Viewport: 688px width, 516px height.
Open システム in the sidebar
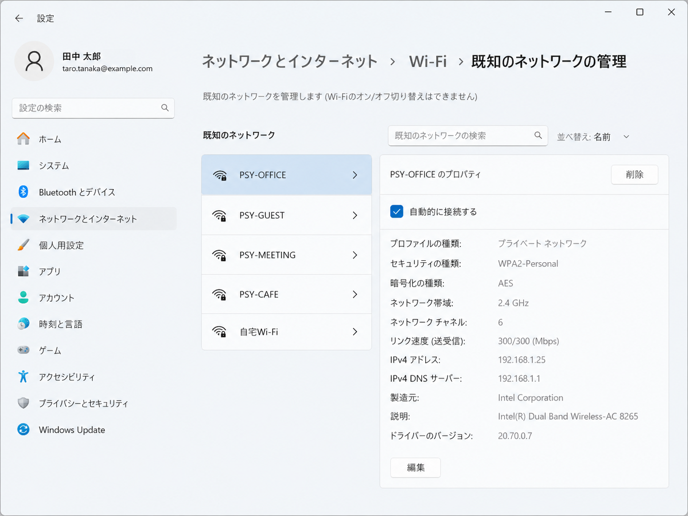[54, 165]
